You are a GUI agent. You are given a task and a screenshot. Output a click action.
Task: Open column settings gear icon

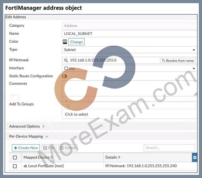(195, 157)
